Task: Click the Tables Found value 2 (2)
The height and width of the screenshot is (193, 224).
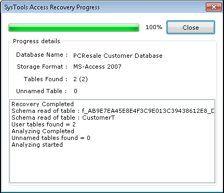Action: pyautogui.click(x=81, y=79)
